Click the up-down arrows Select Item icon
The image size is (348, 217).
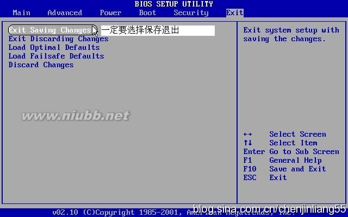click(x=248, y=143)
